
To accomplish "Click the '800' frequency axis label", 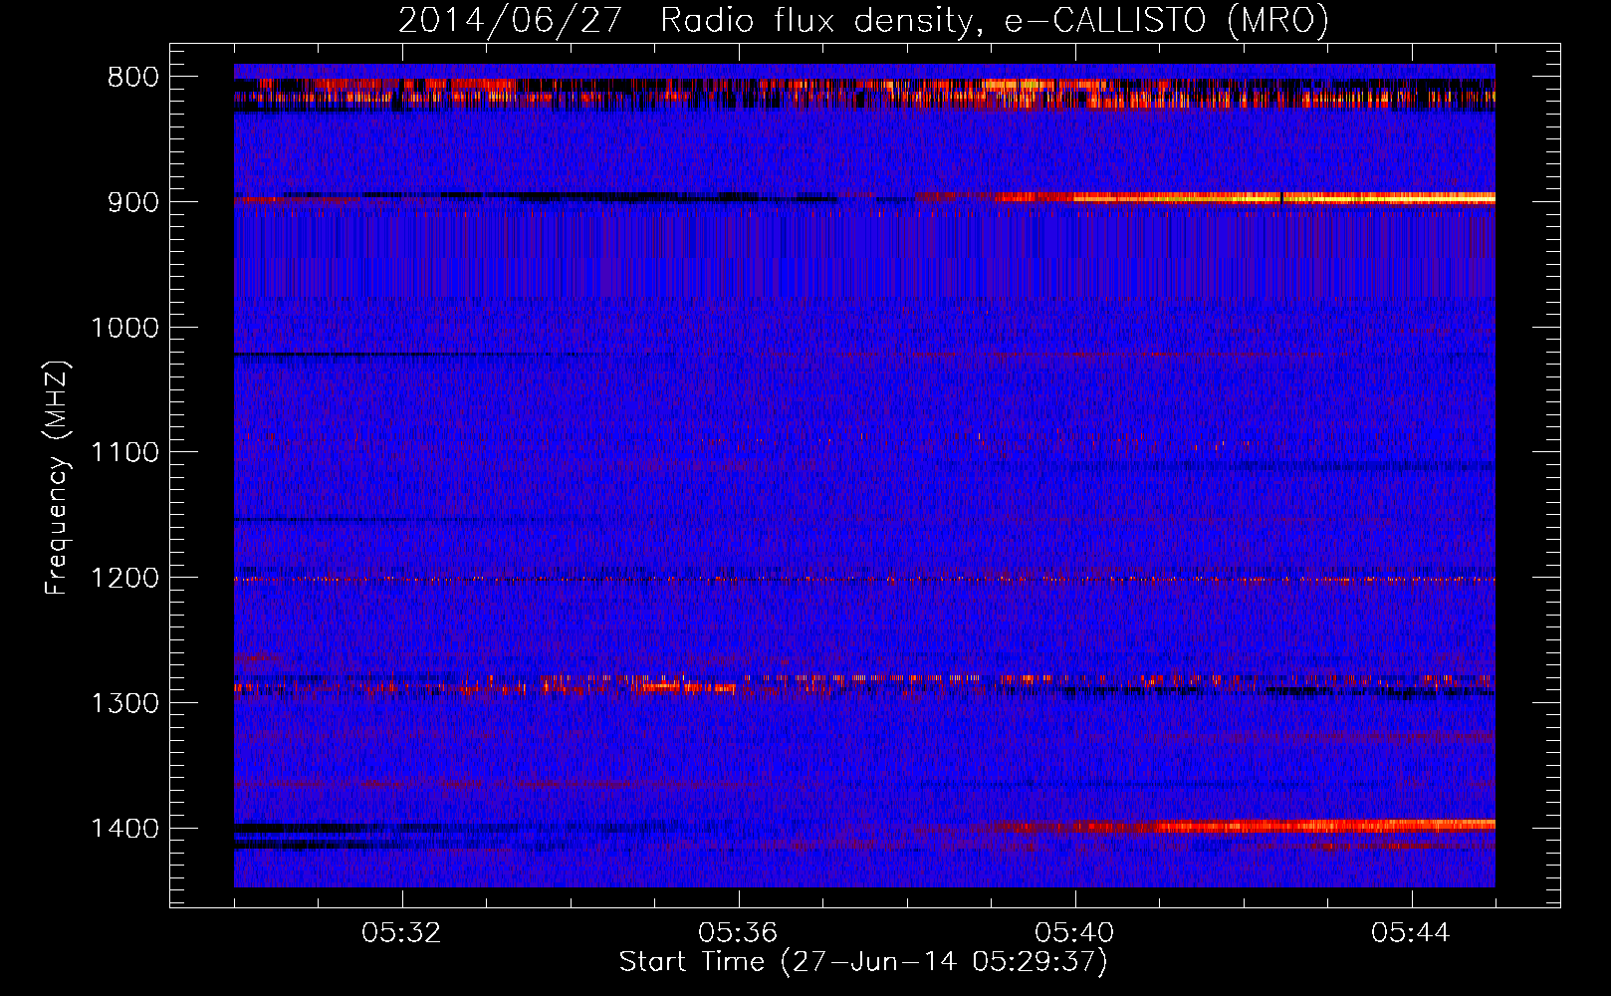I will pyautogui.click(x=132, y=78).
